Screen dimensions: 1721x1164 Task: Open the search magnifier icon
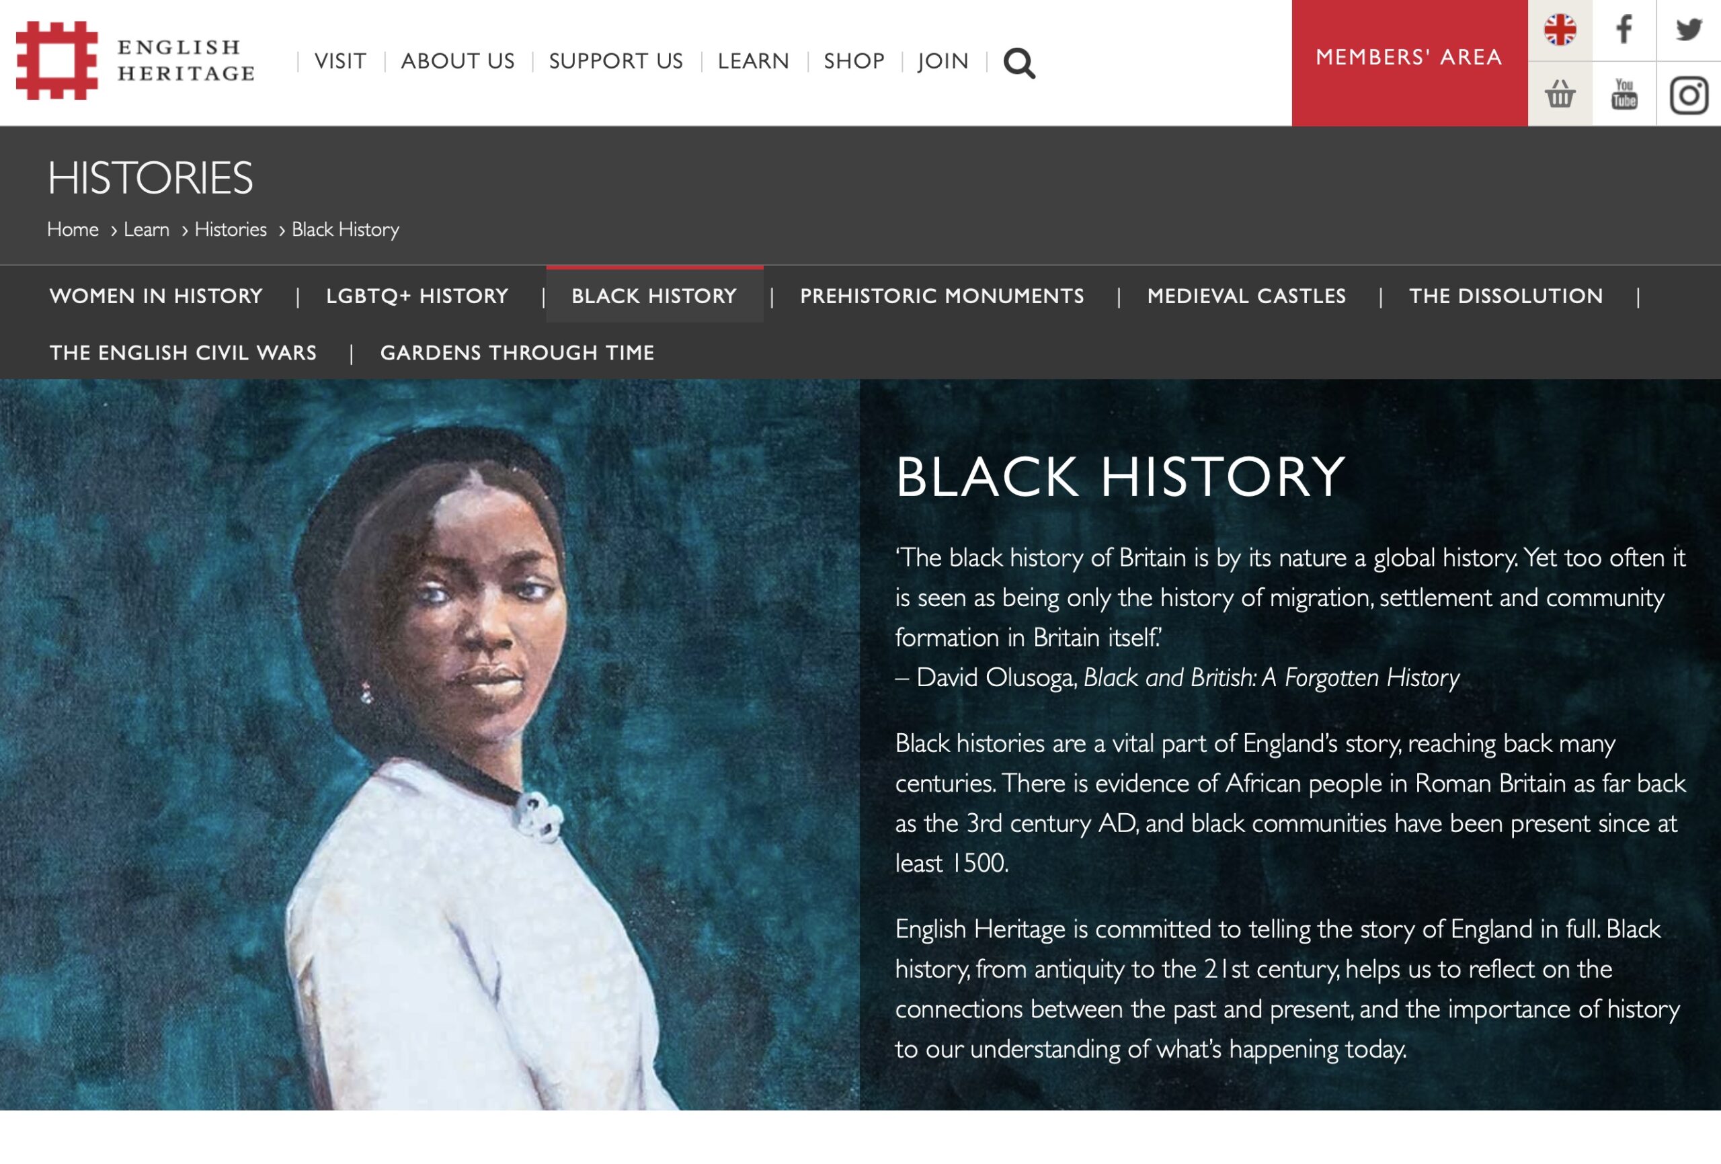(x=1019, y=63)
